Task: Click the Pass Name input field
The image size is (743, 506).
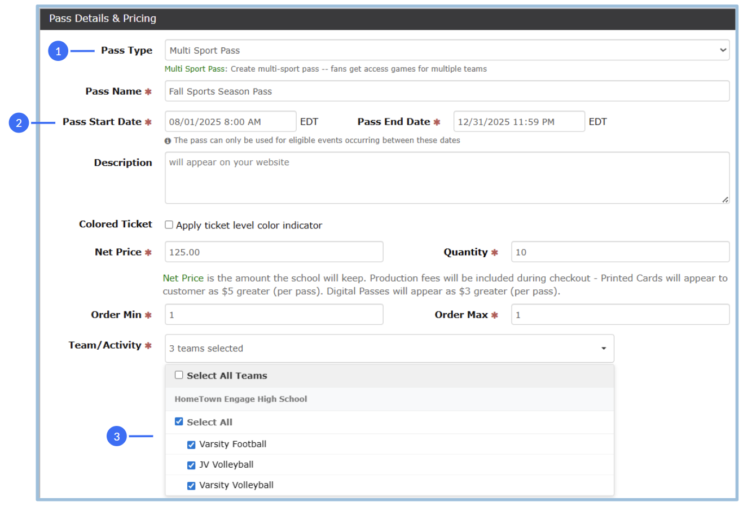Action: [446, 91]
